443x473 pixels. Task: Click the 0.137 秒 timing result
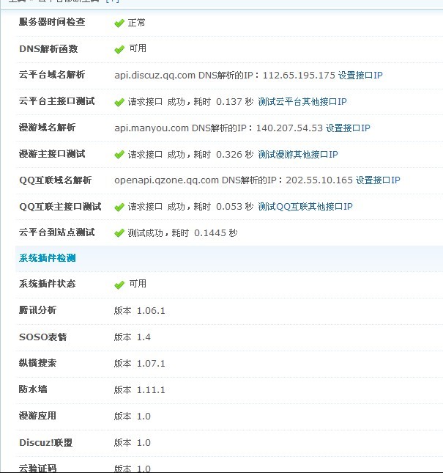(234, 102)
